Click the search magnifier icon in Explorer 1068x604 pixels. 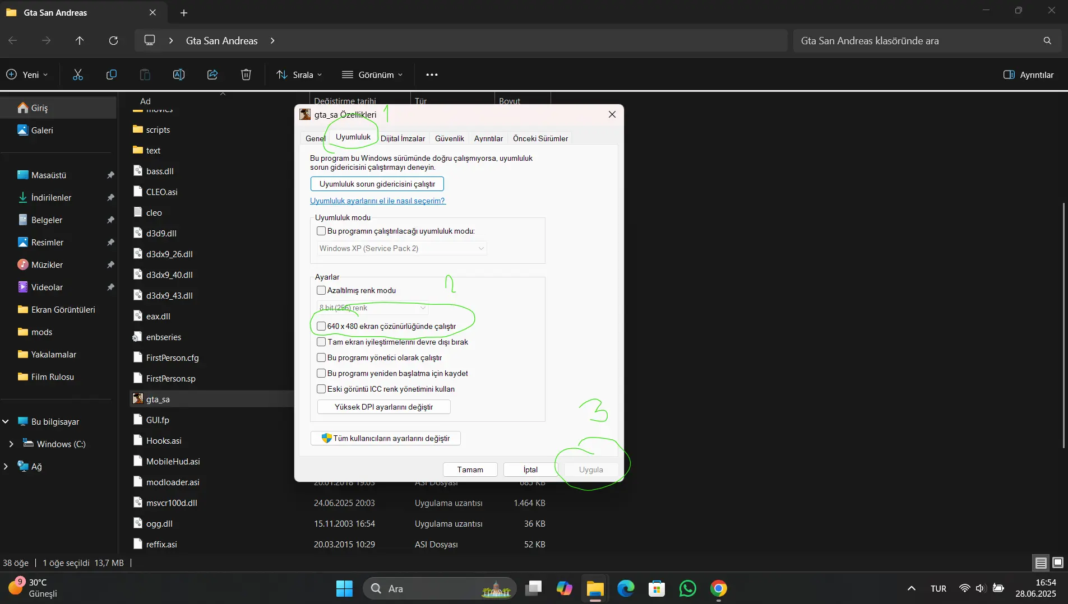[1047, 40]
